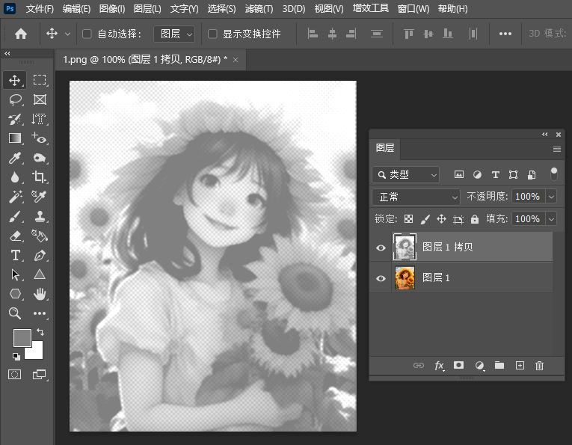Image resolution: width=572 pixels, height=445 pixels.
Task: Toggle lock transparent pixels
Action: 408,219
